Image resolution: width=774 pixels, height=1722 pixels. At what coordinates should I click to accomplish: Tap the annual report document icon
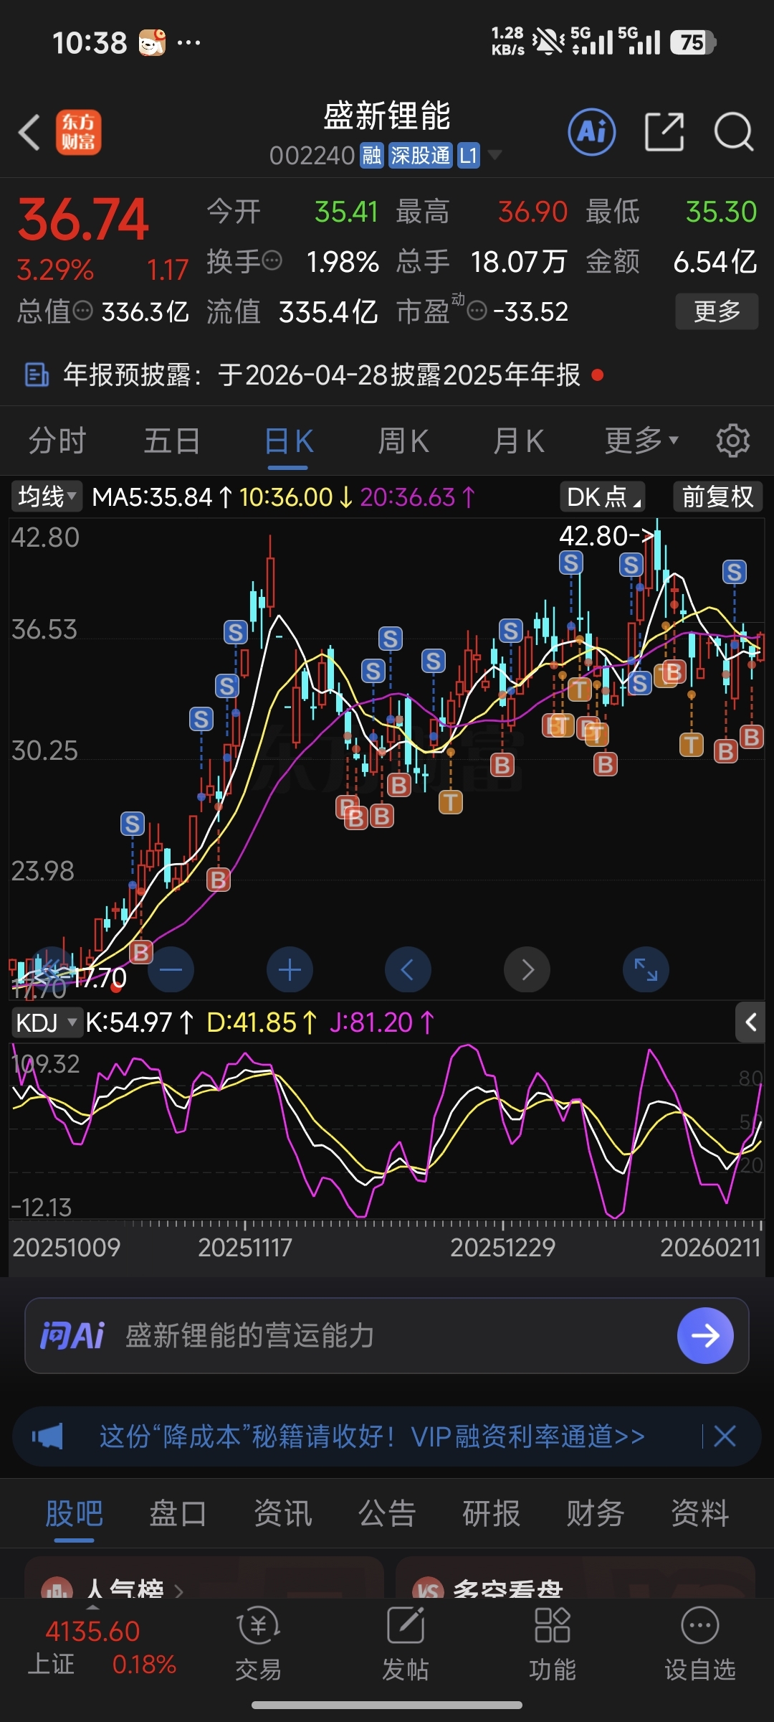click(x=37, y=375)
